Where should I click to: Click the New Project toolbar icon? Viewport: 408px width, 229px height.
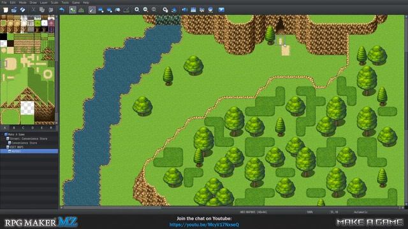tap(6, 10)
